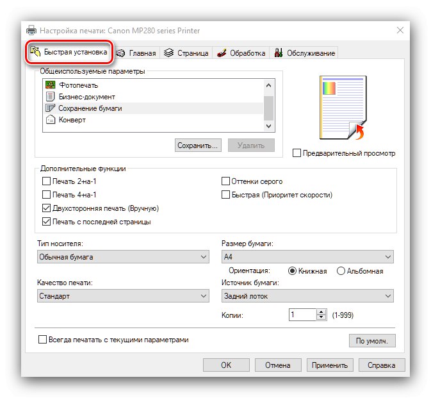431x398 pixels.
Task: Open the Источник бумаги dropdown
Action: point(307,295)
